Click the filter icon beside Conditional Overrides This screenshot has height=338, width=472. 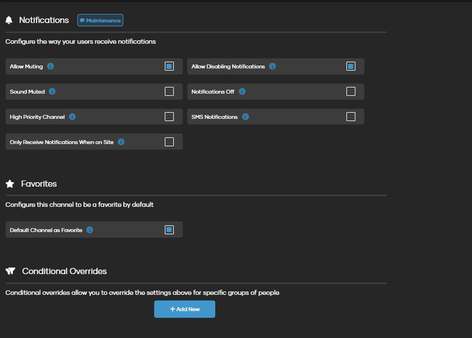pyautogui.click(x=10, y=271)
